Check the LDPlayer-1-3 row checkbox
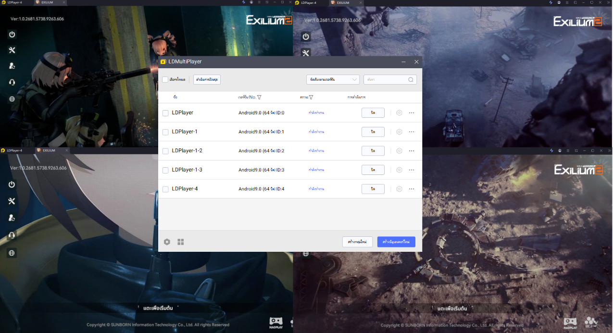This screenshot has width=613, height=333. (x=165, y=170)
